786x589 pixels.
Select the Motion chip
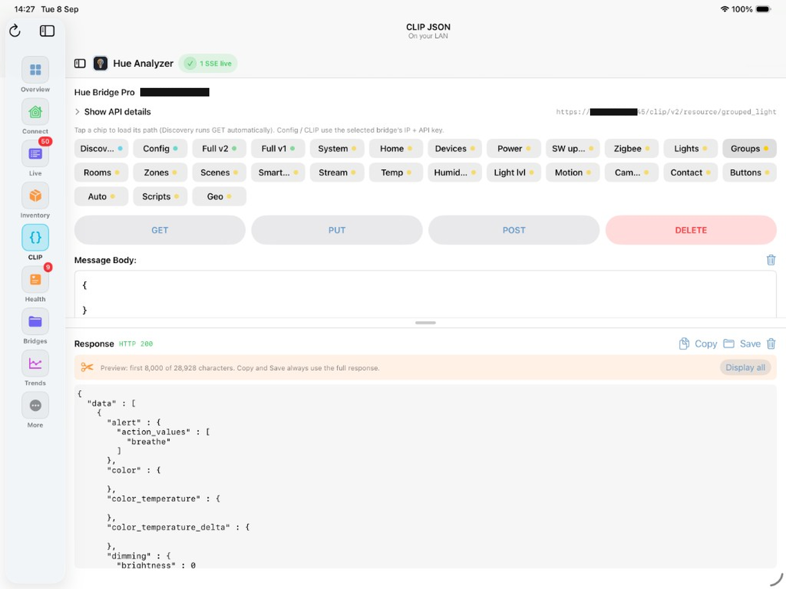572,173
